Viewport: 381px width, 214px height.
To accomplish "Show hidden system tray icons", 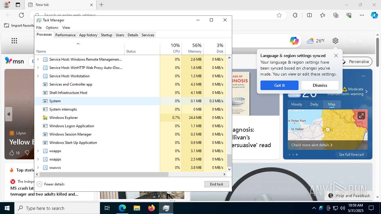I will coord(314,208).
